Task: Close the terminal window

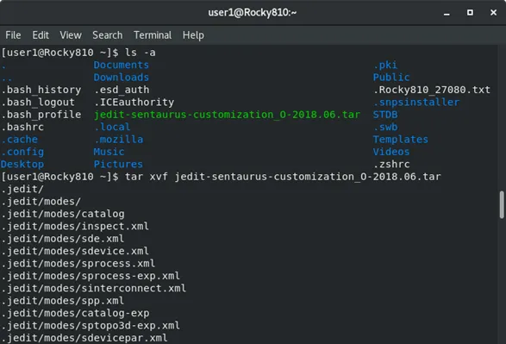Action: [493, 12]
